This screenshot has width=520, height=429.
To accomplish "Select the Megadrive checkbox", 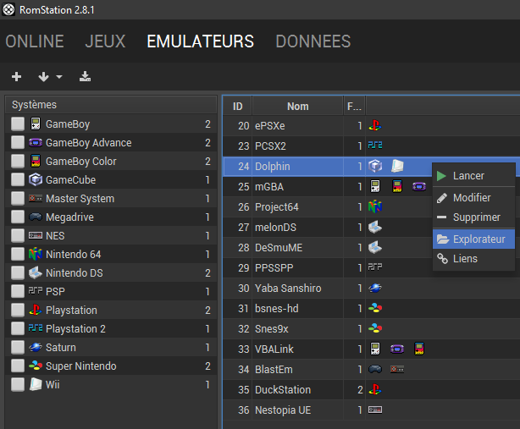I will [18, 217].
